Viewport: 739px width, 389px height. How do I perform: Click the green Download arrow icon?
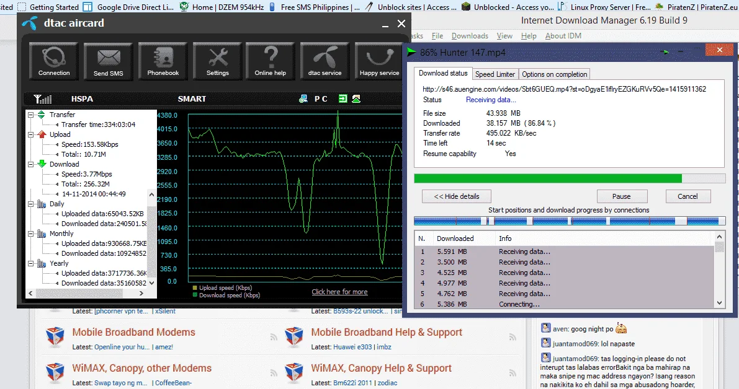pos(42,164)
